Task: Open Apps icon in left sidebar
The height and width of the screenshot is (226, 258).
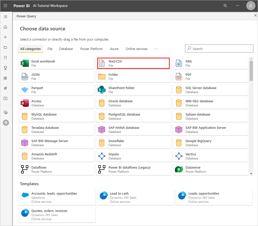Action: (x=5, y=78)
